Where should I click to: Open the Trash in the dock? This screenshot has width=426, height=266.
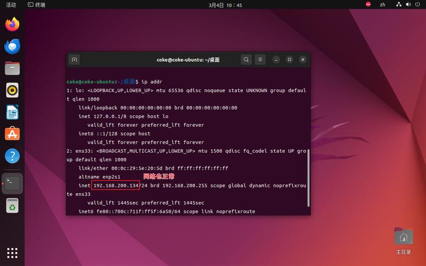pyautogui.click(x=12, y=205)
